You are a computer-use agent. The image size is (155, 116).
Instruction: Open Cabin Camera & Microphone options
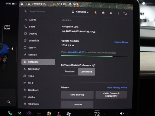pos(111,95)
